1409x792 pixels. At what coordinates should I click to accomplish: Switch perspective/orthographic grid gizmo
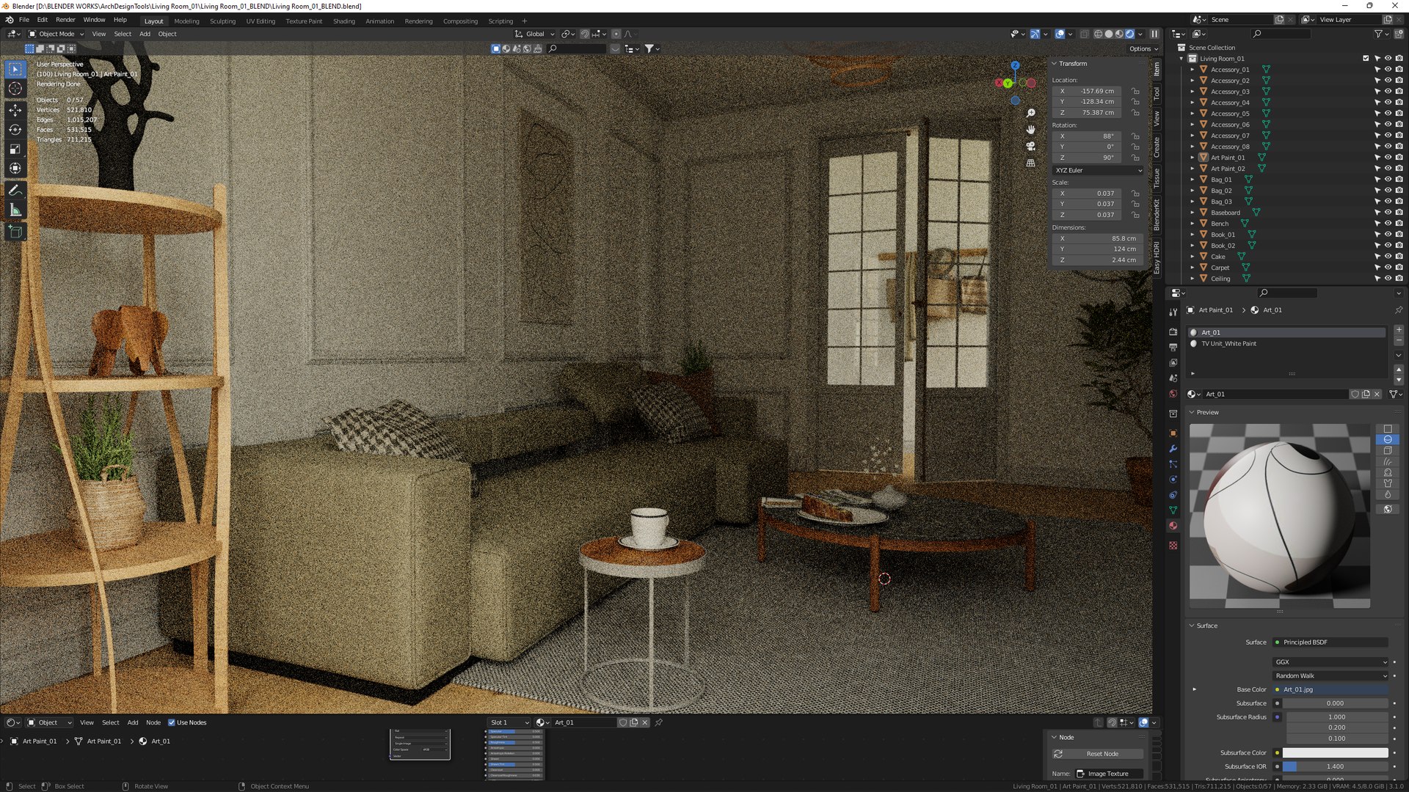coord(1030,163)
